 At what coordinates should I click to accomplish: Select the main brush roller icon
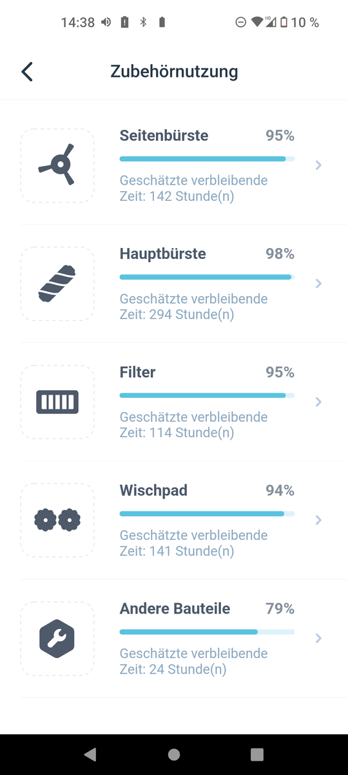[x=57, y=284]
